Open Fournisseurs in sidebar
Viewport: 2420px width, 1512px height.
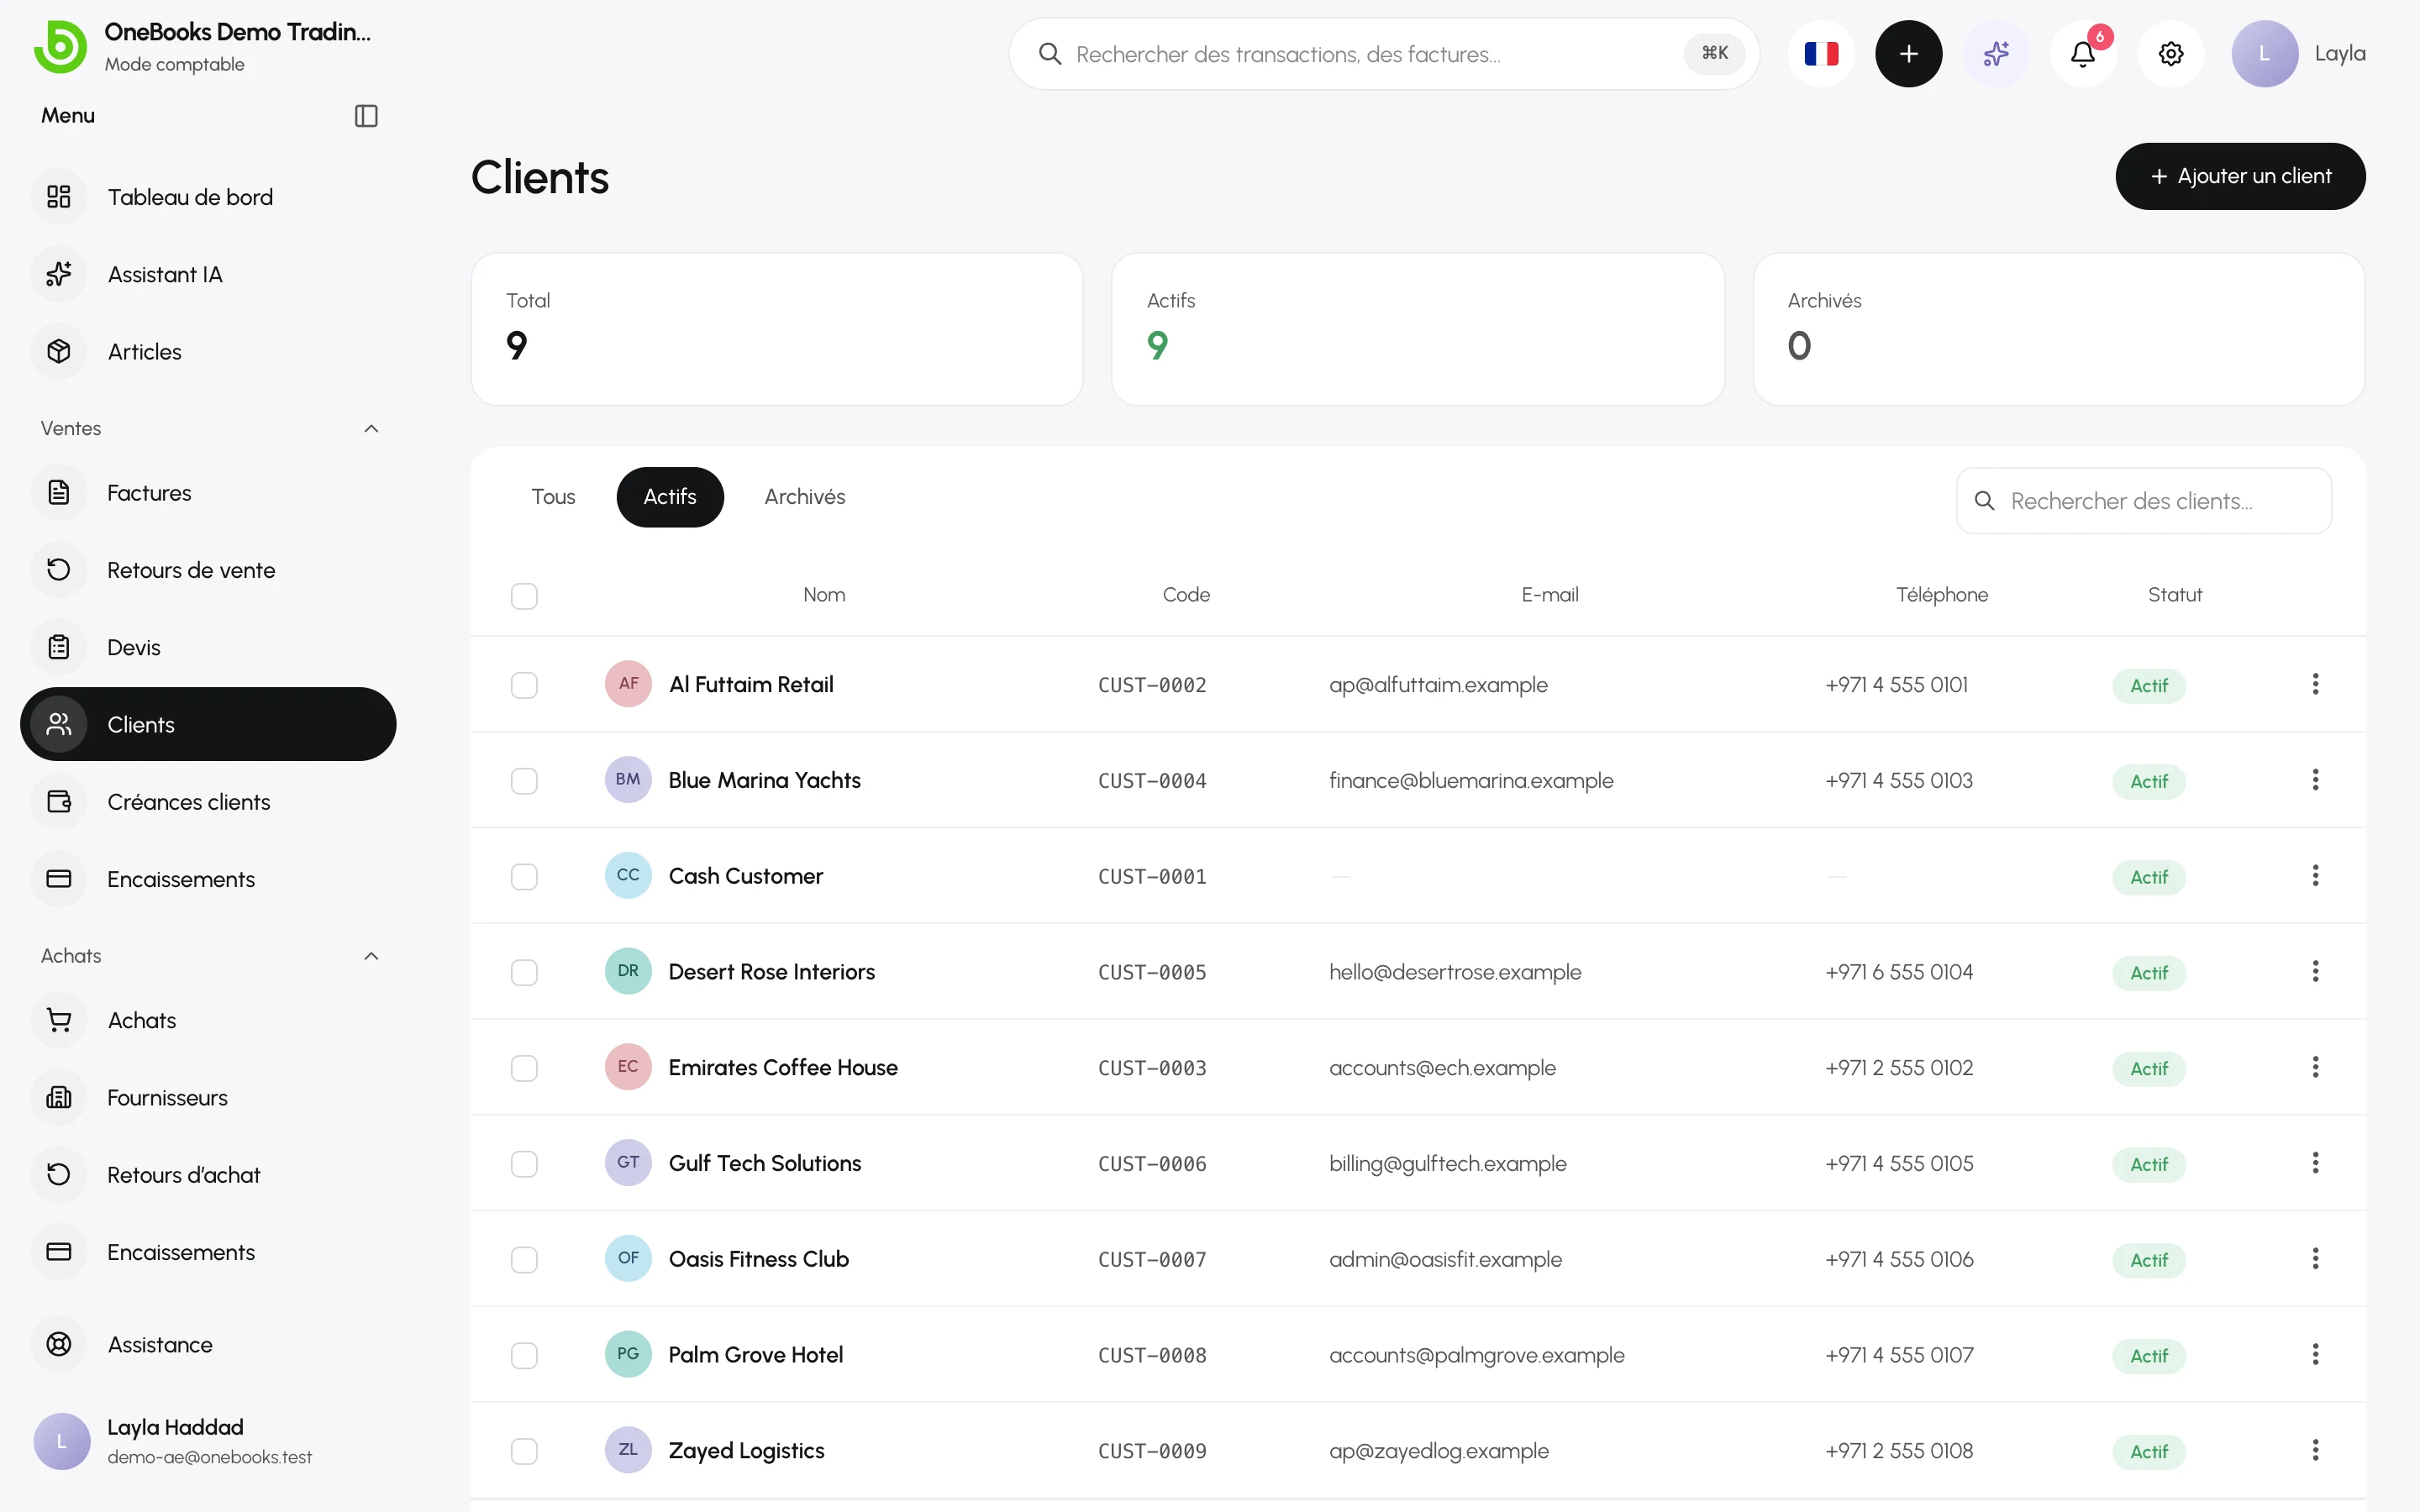click(208, 1097)
